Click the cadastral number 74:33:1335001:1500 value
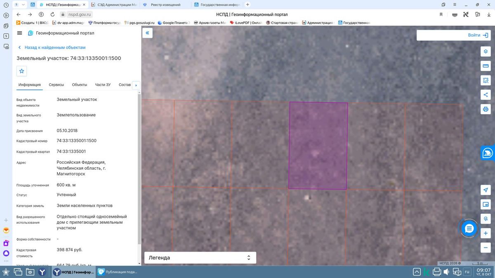The height and width of the screenshot is (278, 495). tap(77, 140)
